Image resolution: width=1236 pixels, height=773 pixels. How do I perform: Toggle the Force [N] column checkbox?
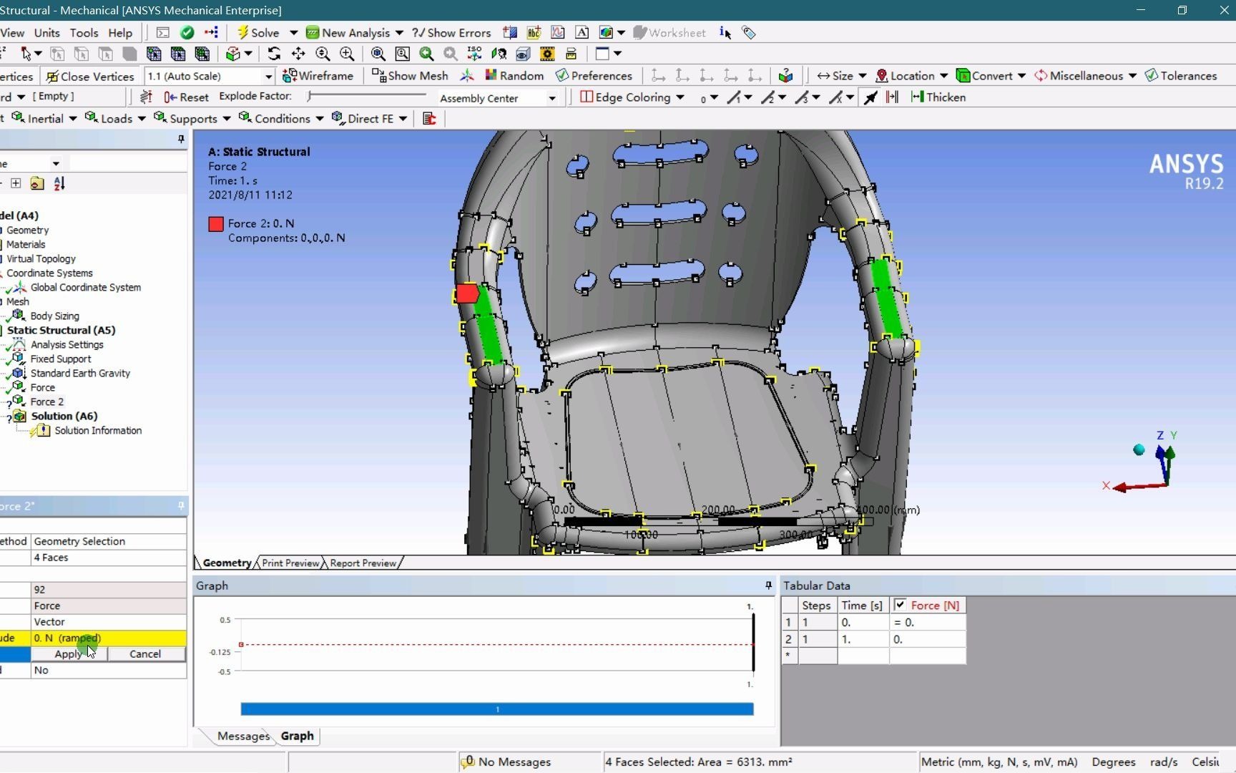coord(900,605)
